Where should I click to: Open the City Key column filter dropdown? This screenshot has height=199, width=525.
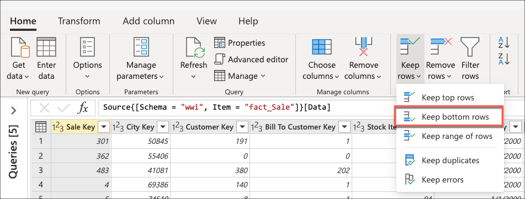pos(163,127)
